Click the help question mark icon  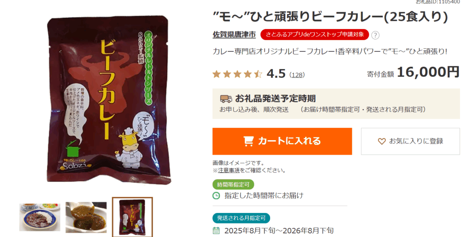pos(375,35)
